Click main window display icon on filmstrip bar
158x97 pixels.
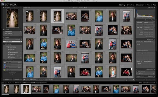[2, 83]
